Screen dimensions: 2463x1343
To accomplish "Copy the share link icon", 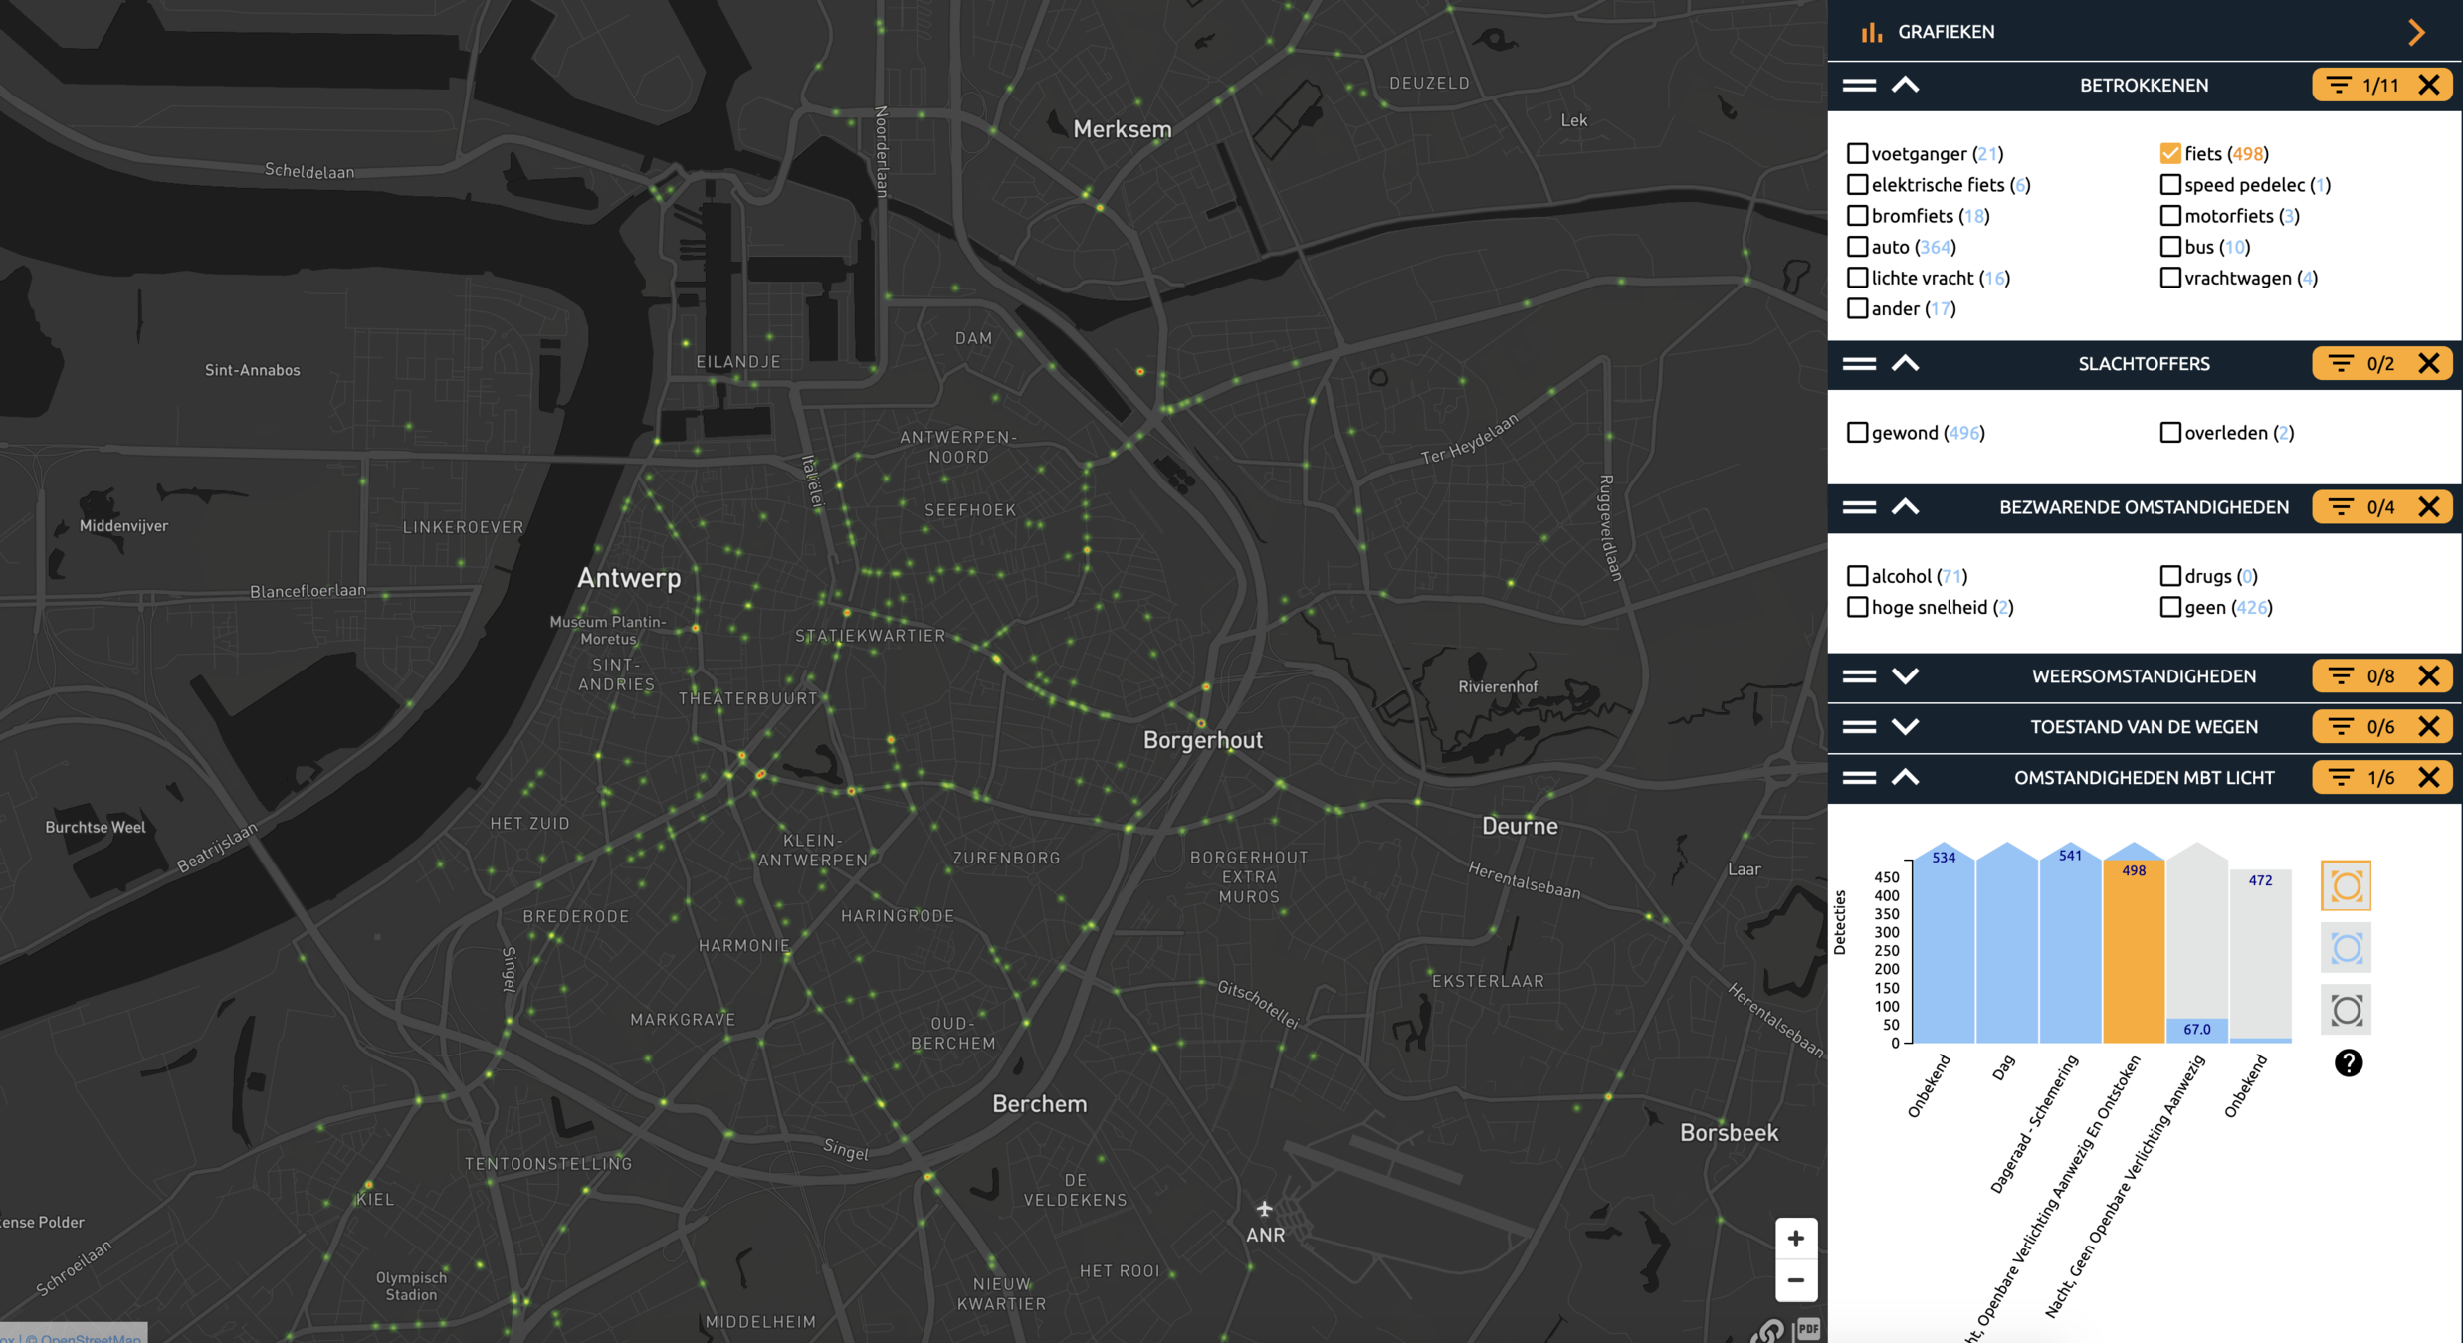I will point(1770,1331).
